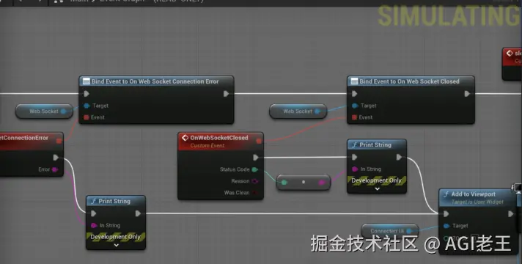Click exec input pin of Print String under Connection Error

click(x=94, y=213)
